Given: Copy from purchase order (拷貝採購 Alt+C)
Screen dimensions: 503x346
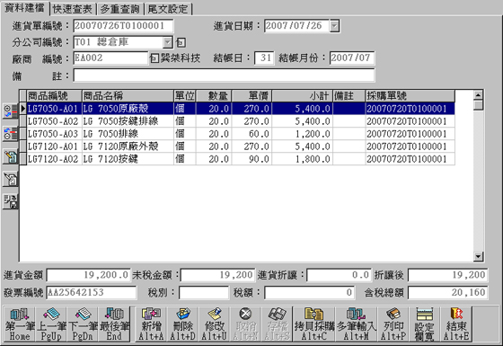Looking at the screenshot, I should [x=314, y=324].
